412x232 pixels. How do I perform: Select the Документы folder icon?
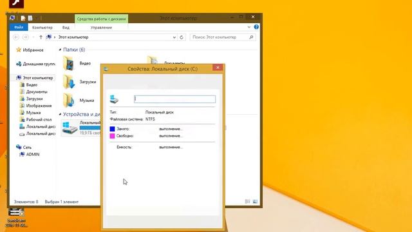pos(153,60)
